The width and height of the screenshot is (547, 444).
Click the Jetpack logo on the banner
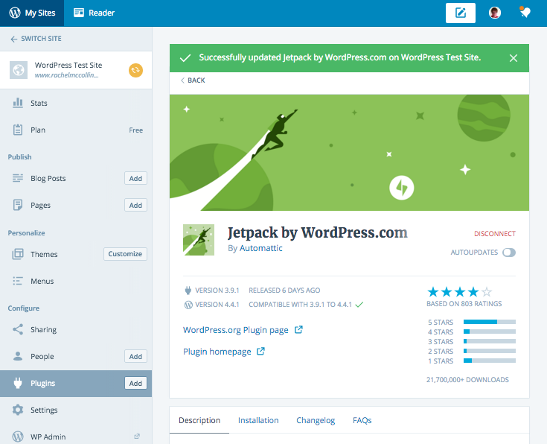click(402, 188)
